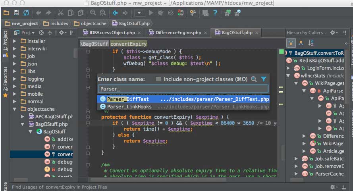353x191 pixels.
Task: Navigate back with blue arrow
Action: pos(115,13)
